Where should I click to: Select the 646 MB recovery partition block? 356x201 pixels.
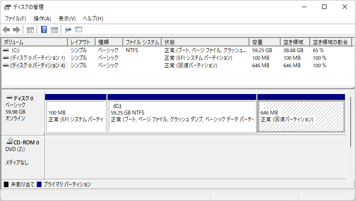(301, 113)
